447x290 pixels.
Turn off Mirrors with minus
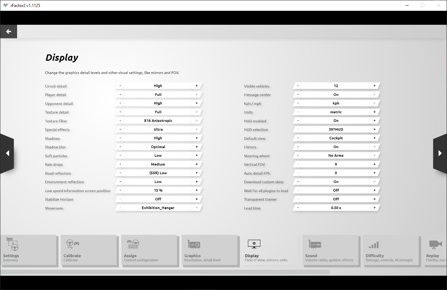pyautogui.click(x=298, y=147)
